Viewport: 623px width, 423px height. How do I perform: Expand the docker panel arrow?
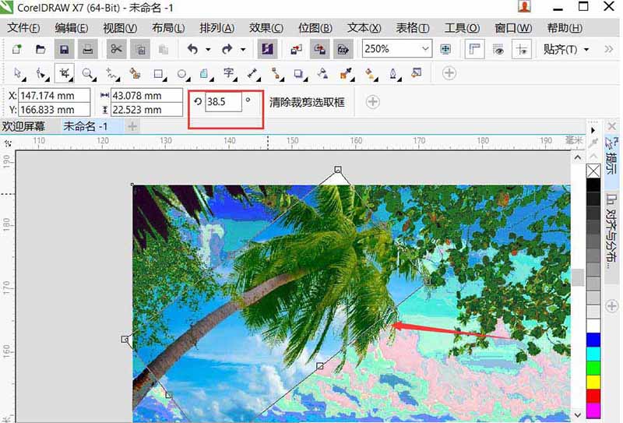593,130
